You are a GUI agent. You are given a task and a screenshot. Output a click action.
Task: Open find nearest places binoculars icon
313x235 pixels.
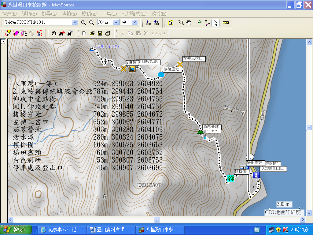(x=62, y=33)
